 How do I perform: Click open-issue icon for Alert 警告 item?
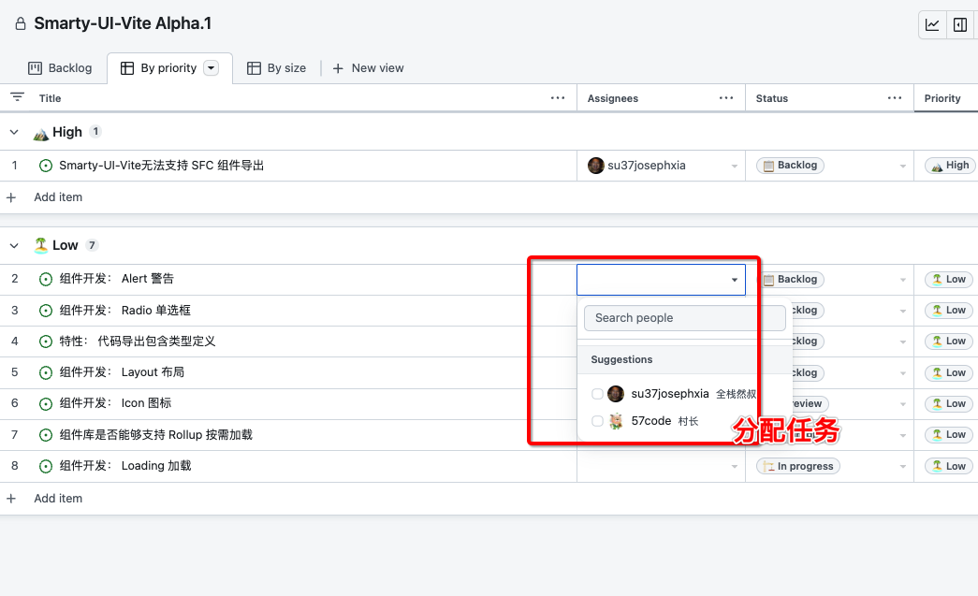46,279
